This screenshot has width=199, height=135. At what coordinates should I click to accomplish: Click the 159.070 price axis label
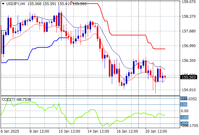(189, 2)
